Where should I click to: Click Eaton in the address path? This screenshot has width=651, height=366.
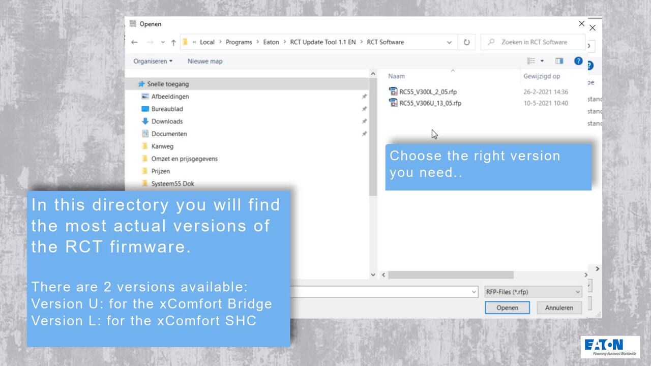point(271,42)
